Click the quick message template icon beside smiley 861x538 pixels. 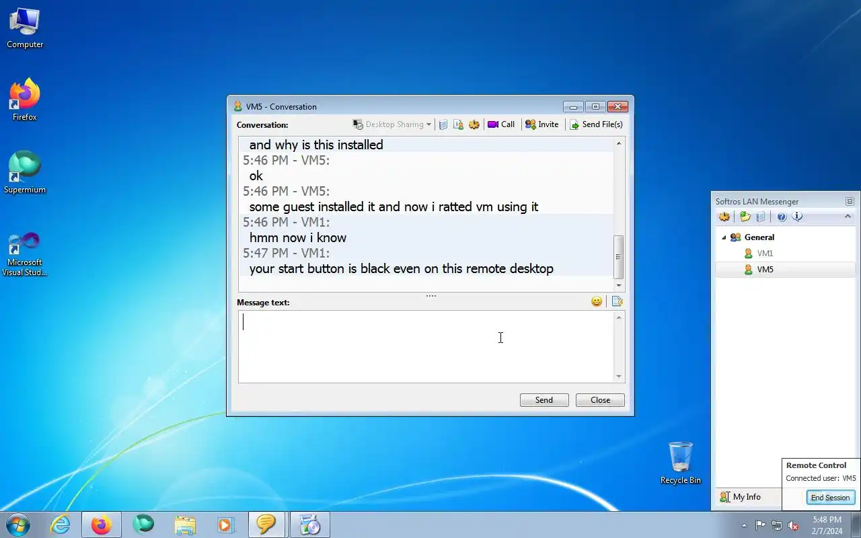617,301
